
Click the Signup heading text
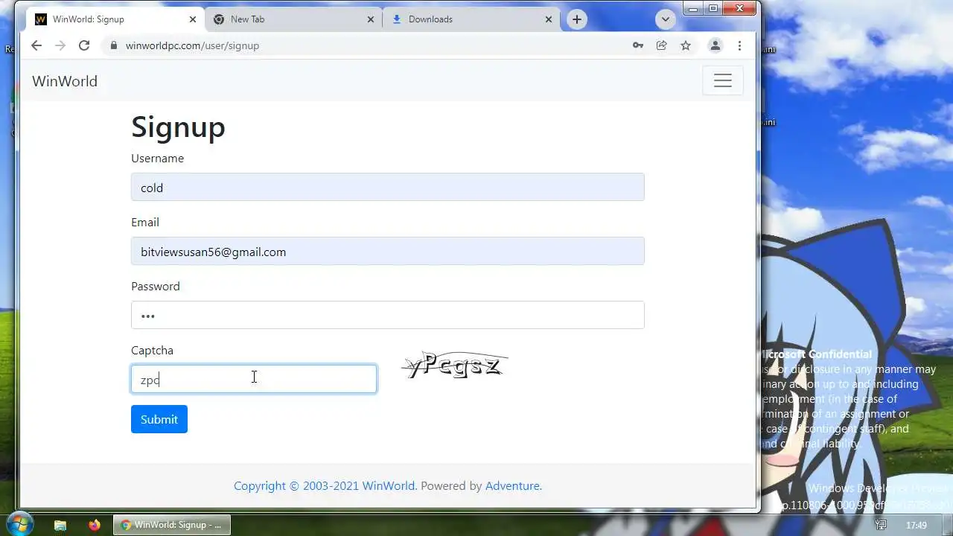(x=178, y=127)
